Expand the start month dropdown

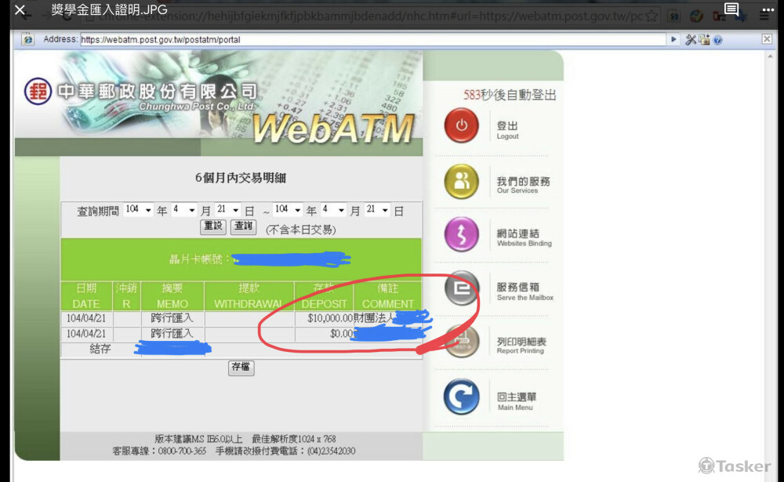pos(183,210)
